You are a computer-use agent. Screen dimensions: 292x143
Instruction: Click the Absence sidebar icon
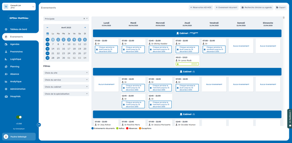(x=6, y=74)
